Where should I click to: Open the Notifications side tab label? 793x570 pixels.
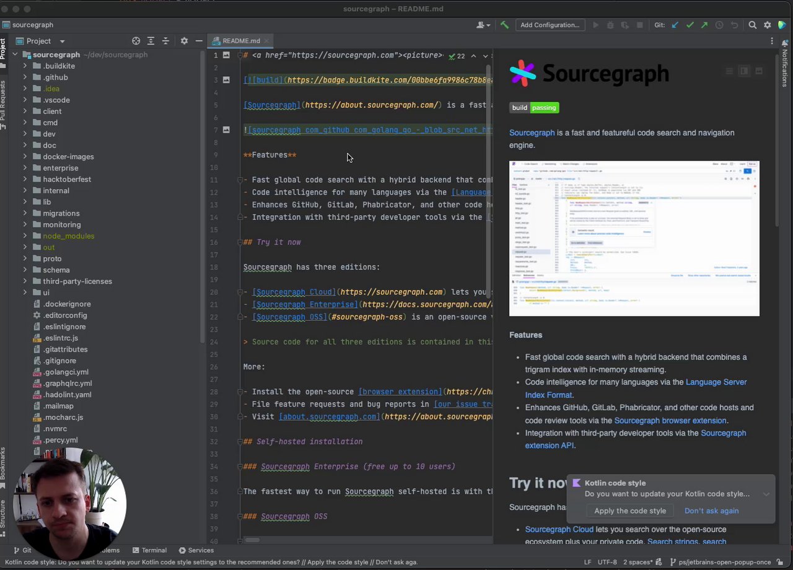(x=784, y=68)
